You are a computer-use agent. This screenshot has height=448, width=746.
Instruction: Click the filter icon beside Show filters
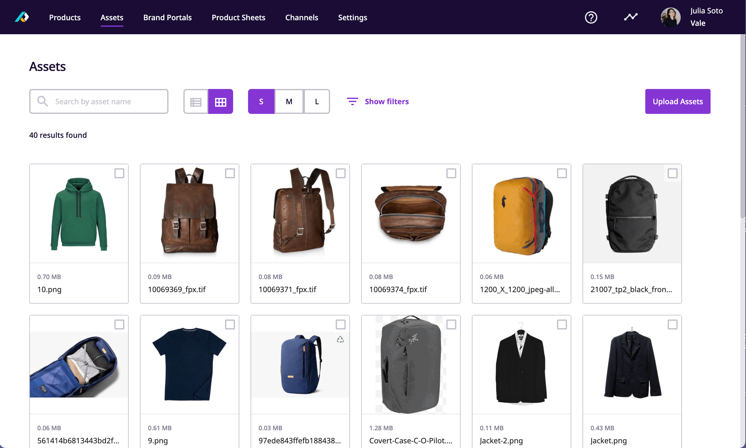352,101
